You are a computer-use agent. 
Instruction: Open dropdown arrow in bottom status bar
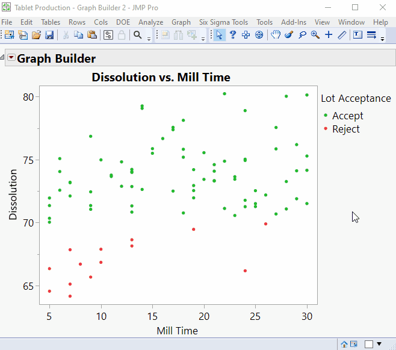click(379, 344)
